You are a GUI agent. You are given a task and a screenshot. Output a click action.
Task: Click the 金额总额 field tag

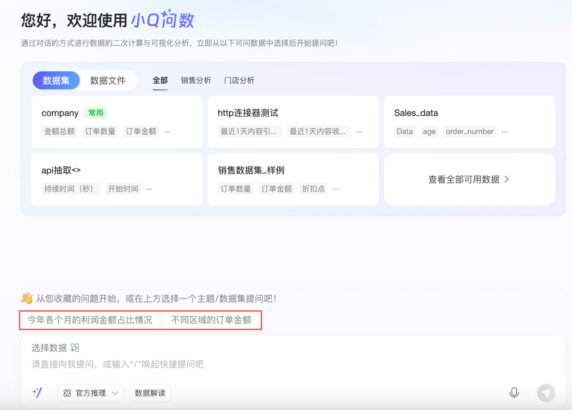click(x=59, y=132)
